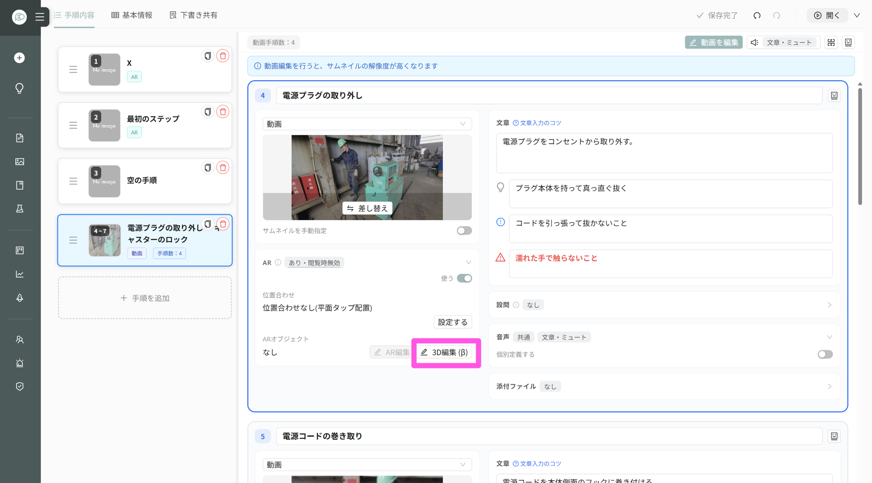Collapse the AR section chevron
This screenshot has height=483, width=872.
click(x=468, y=263)
